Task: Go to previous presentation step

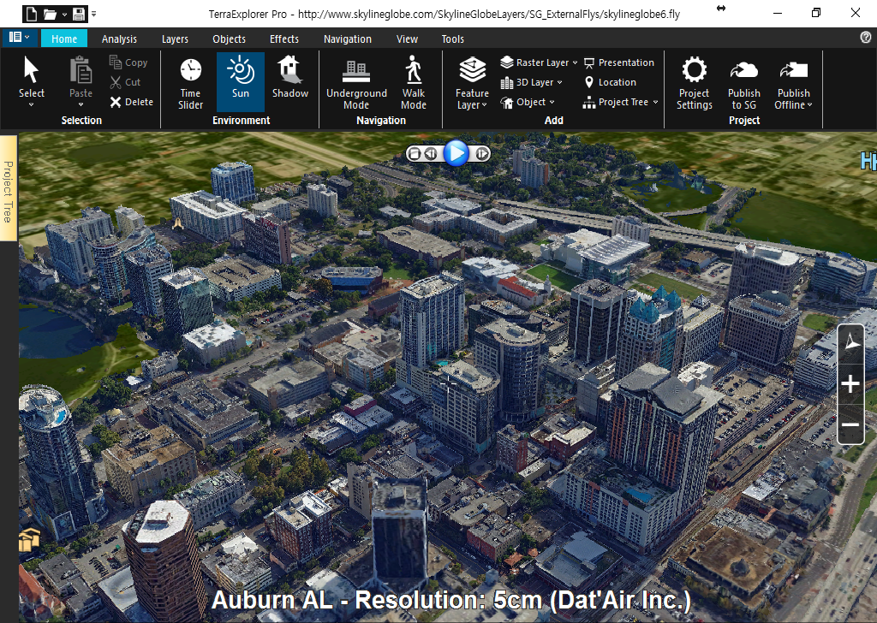Action: point(430,153)
